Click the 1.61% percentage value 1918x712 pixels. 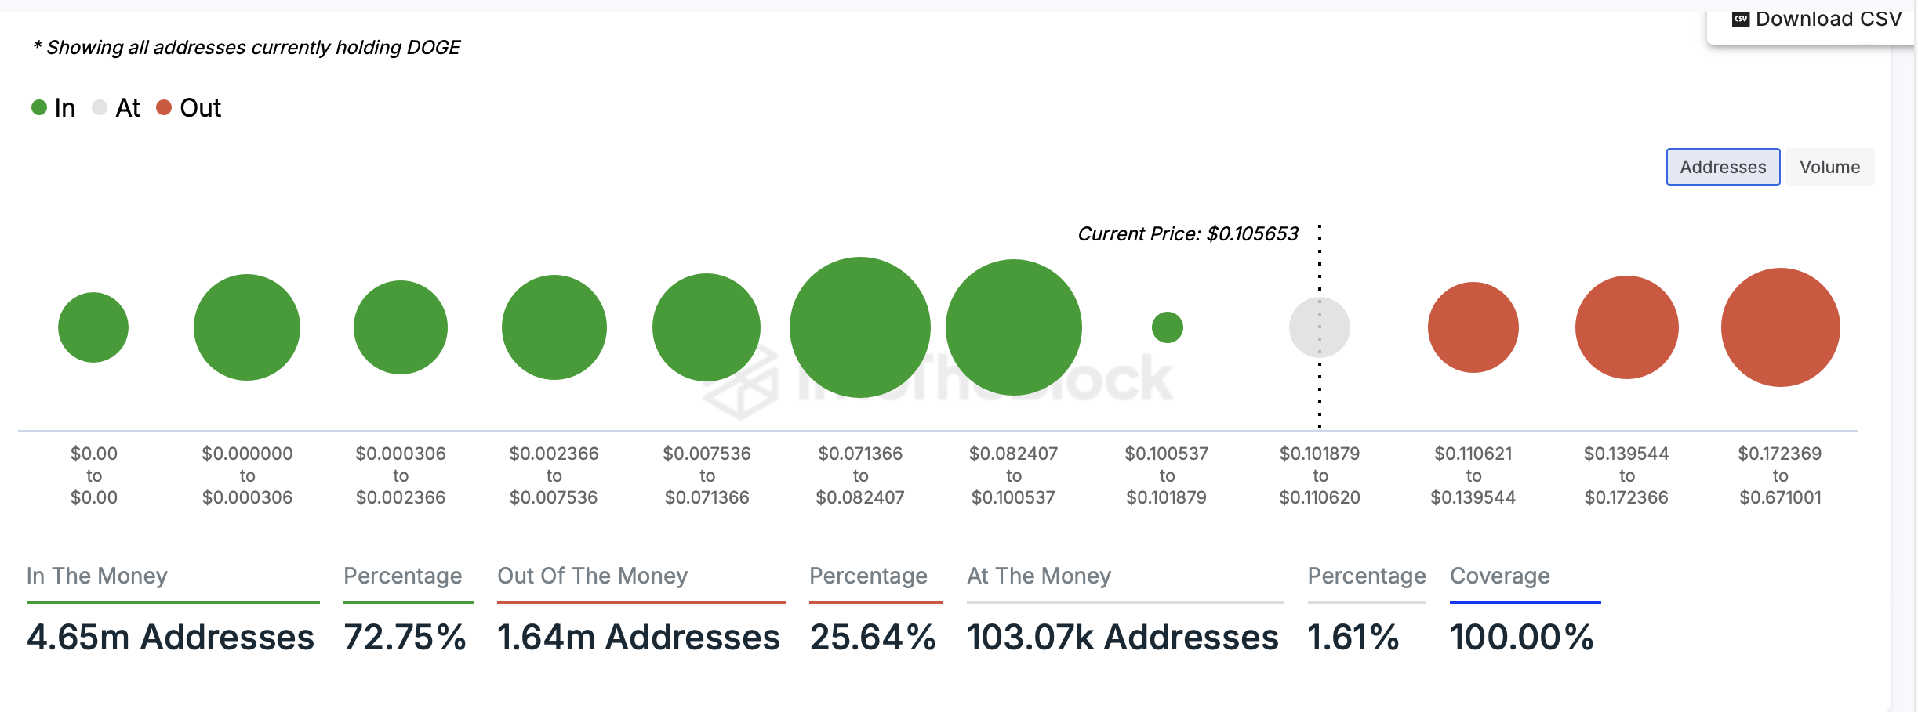(x=1353, y=637)
